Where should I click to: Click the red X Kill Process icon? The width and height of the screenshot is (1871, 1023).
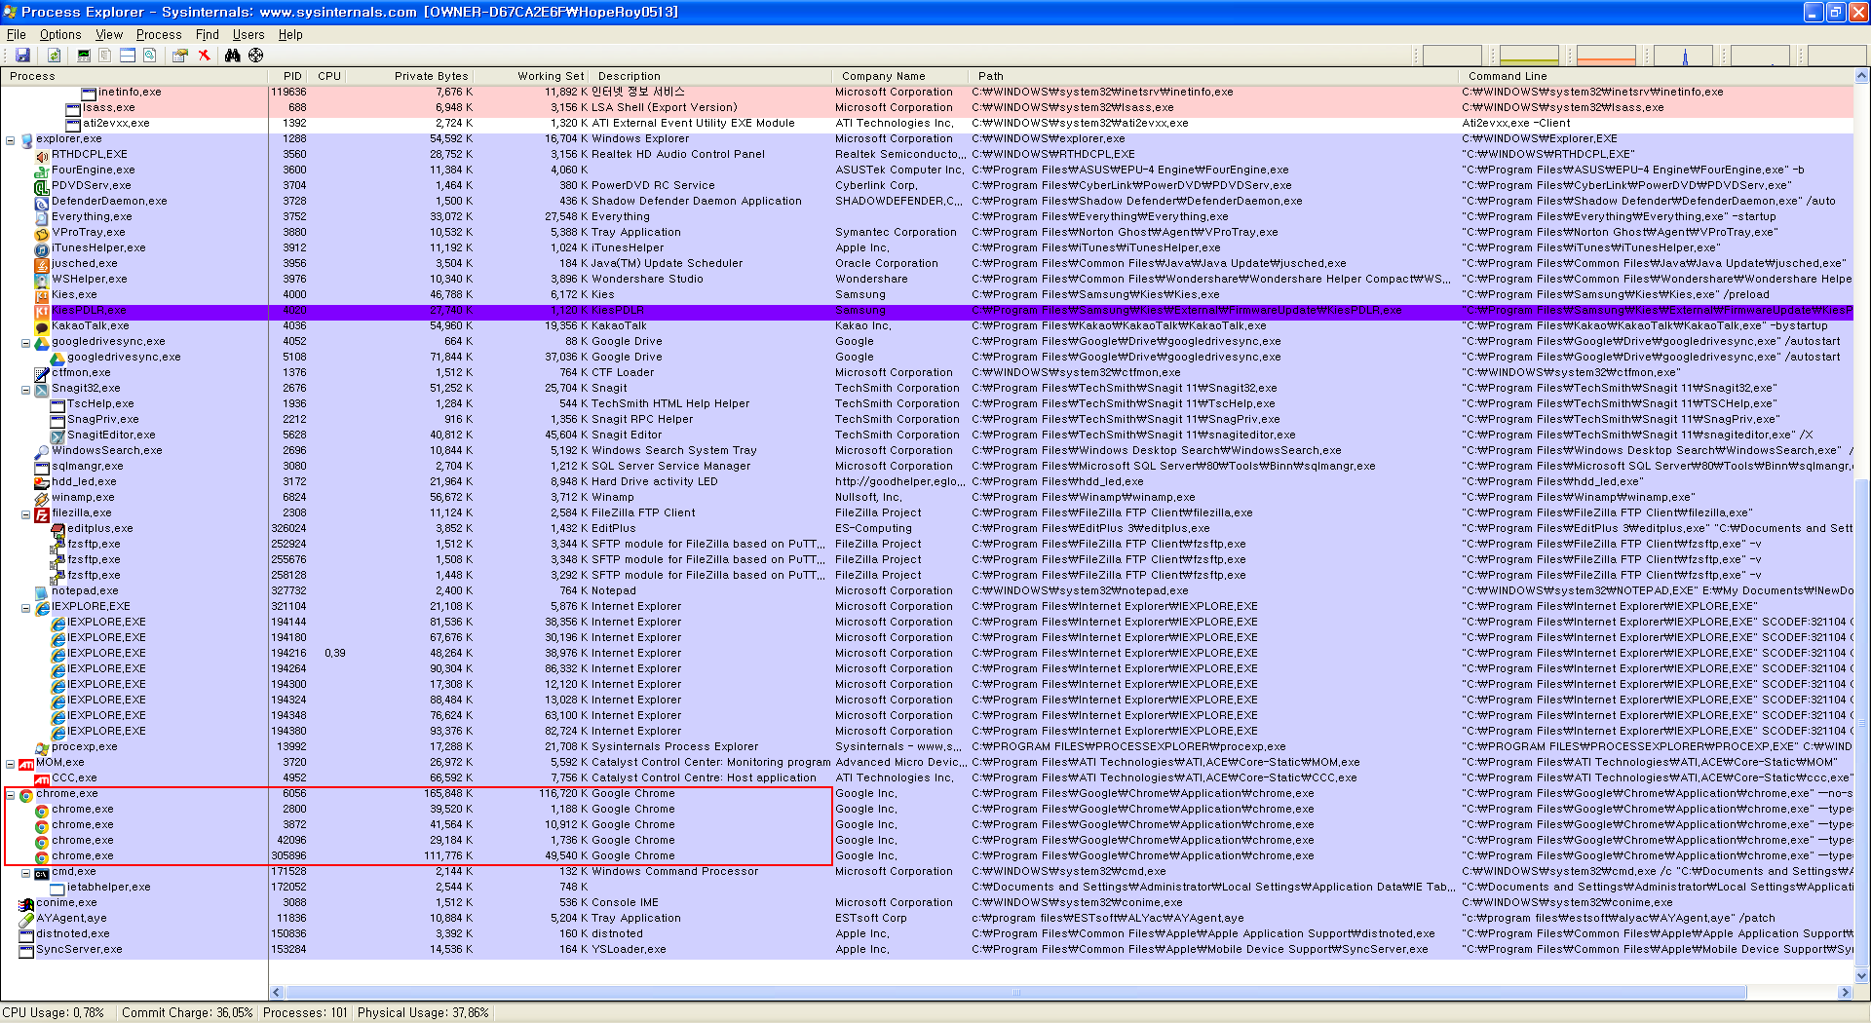[x=204, y=56]
